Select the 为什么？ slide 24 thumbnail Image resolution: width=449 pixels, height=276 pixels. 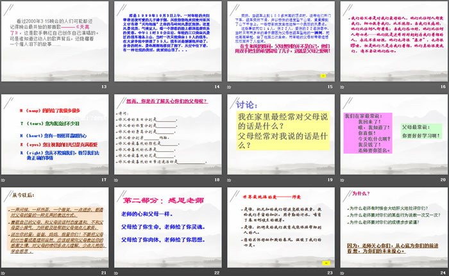tap(394, 228)
